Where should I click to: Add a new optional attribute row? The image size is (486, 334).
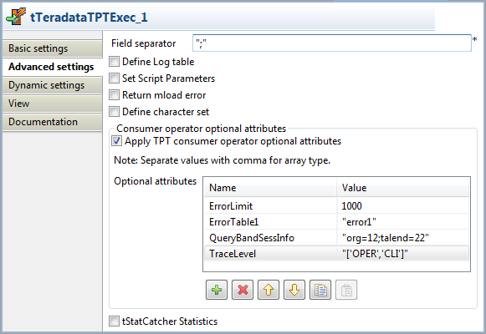217,290
